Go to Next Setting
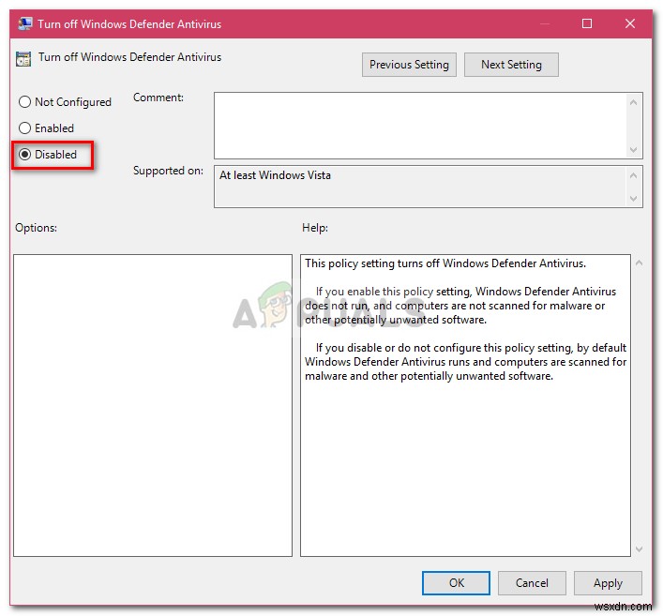Screen dimensions: 663x616 pos(511,65)
